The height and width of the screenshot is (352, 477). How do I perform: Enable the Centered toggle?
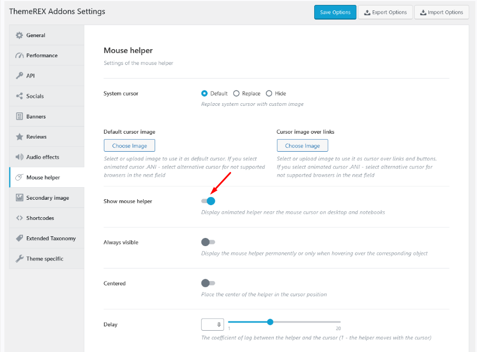coord(208,283)
